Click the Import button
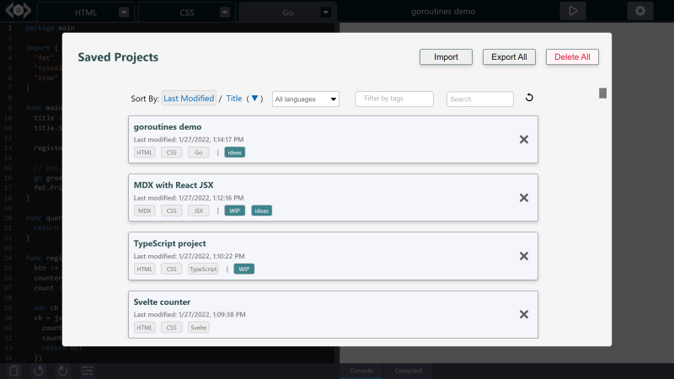674x379 pixels. [x=446, y=57]
